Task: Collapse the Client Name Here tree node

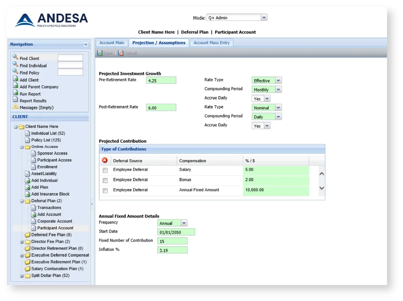Action: (16, 127)
